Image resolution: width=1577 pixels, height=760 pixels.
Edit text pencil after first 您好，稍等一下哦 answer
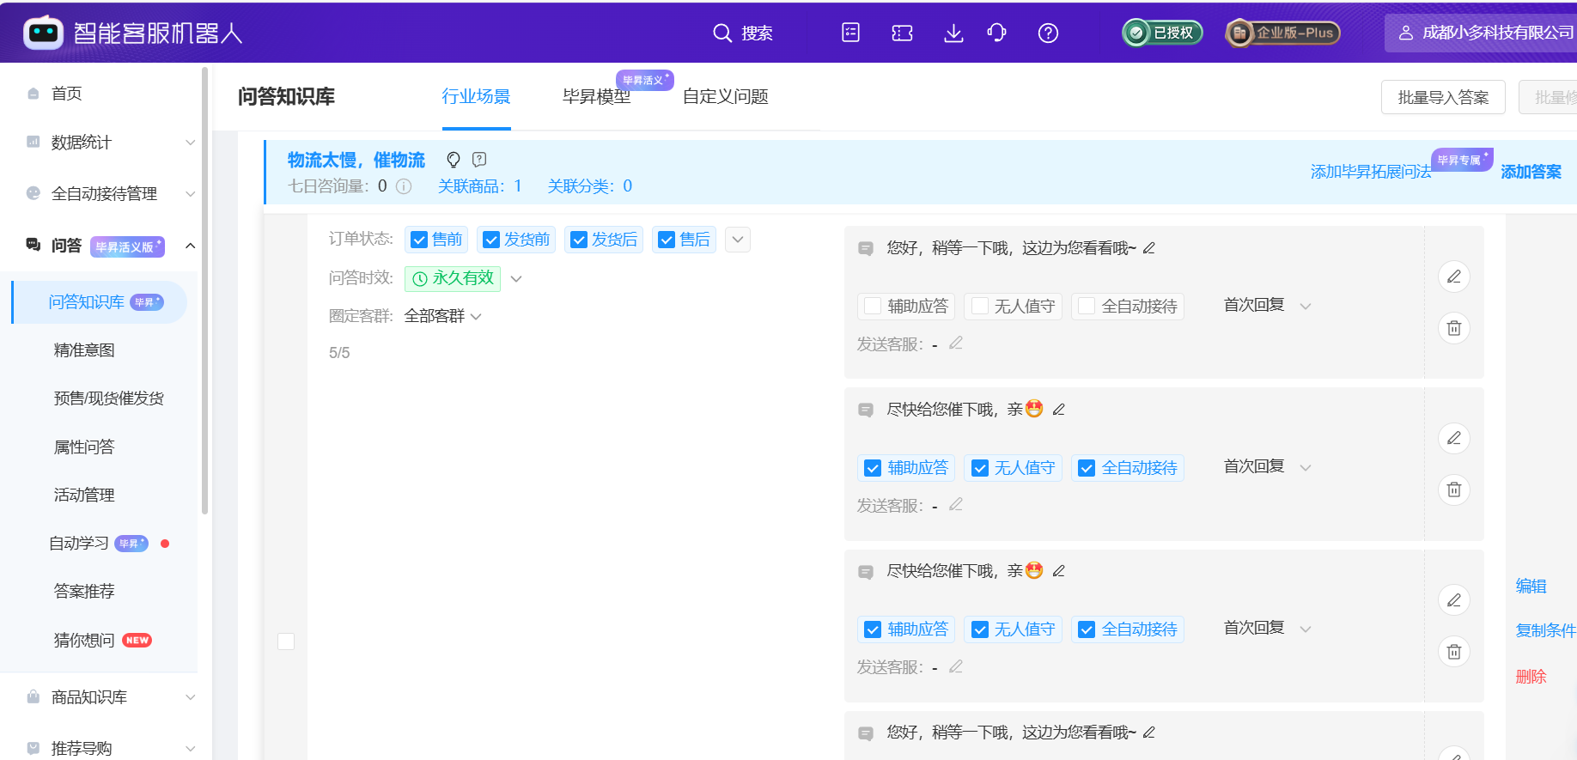click(1149, 248)
